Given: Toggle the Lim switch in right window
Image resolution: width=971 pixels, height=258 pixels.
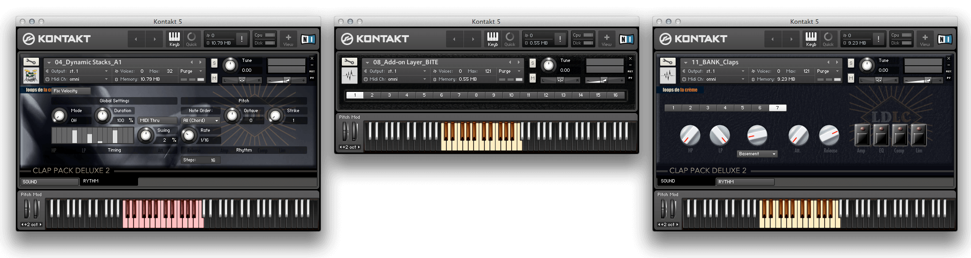Looking at the screenshot, I should (x=918, y=135).
